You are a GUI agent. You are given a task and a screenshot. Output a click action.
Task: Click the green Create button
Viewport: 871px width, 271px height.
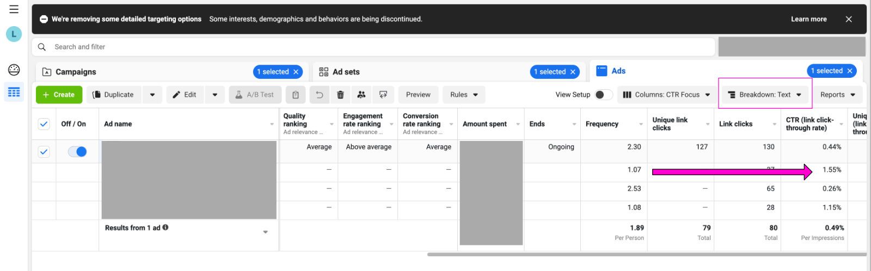59,95
